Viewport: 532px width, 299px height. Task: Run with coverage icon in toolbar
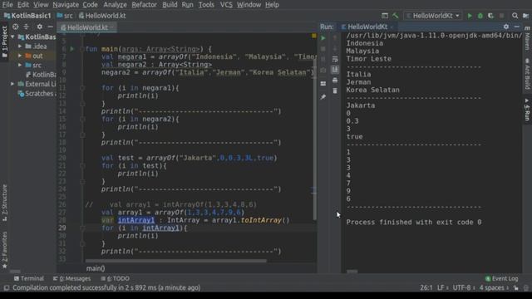490,16
